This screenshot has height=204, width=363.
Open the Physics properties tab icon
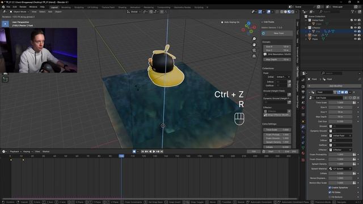point(303,138)
